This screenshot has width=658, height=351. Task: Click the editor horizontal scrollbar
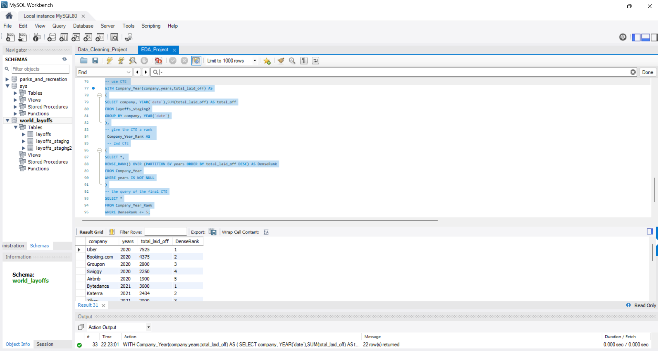click(x=260, y=220)
